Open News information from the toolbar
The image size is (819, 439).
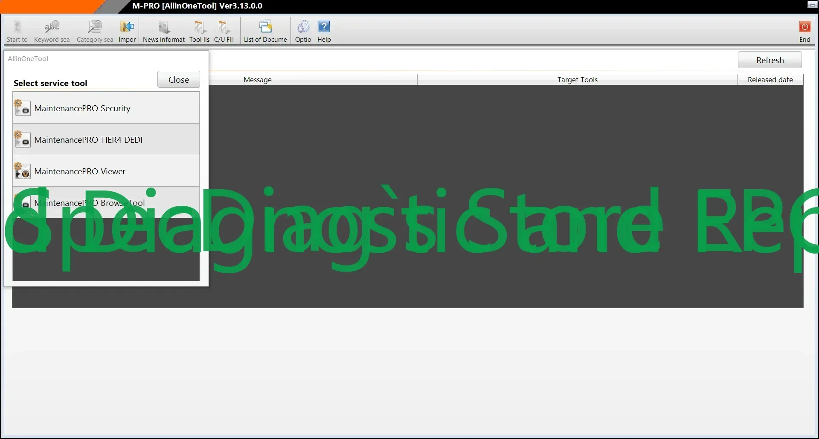coord(164,31)
